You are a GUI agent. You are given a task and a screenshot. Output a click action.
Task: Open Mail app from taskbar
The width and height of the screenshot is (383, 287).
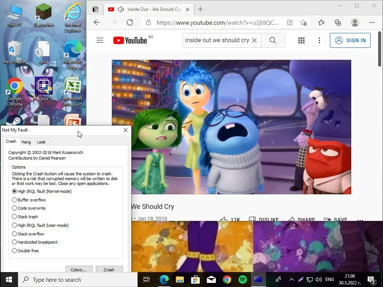click(x=211, y=280)
